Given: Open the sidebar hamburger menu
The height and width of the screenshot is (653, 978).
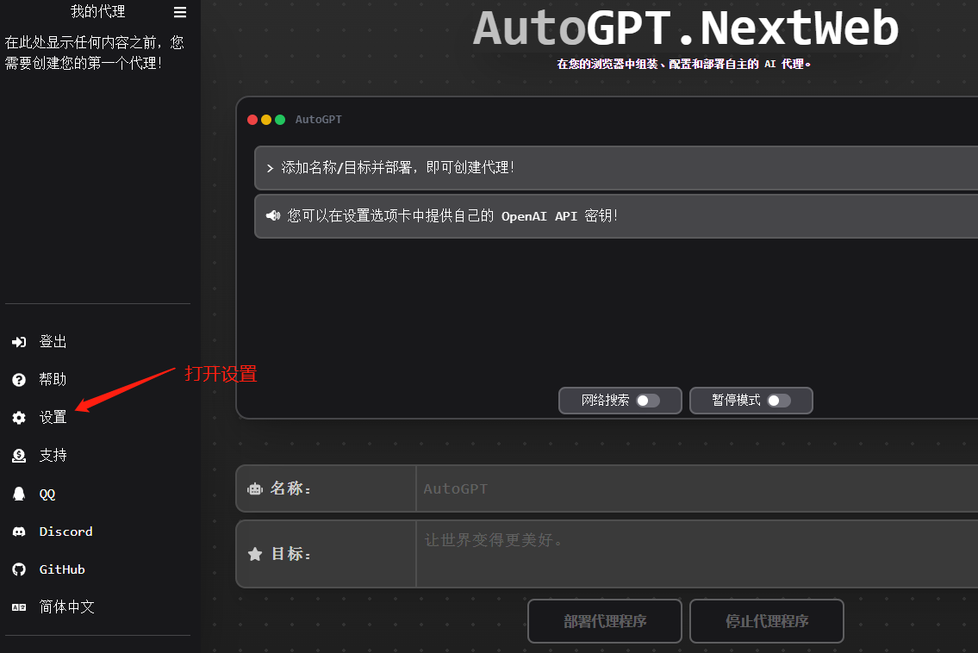Looking at the screenshot, I should (x=179, y=12).
